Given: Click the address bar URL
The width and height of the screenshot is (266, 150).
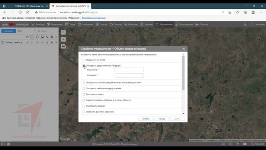Looking at the screenshot, I should [79, 12].
